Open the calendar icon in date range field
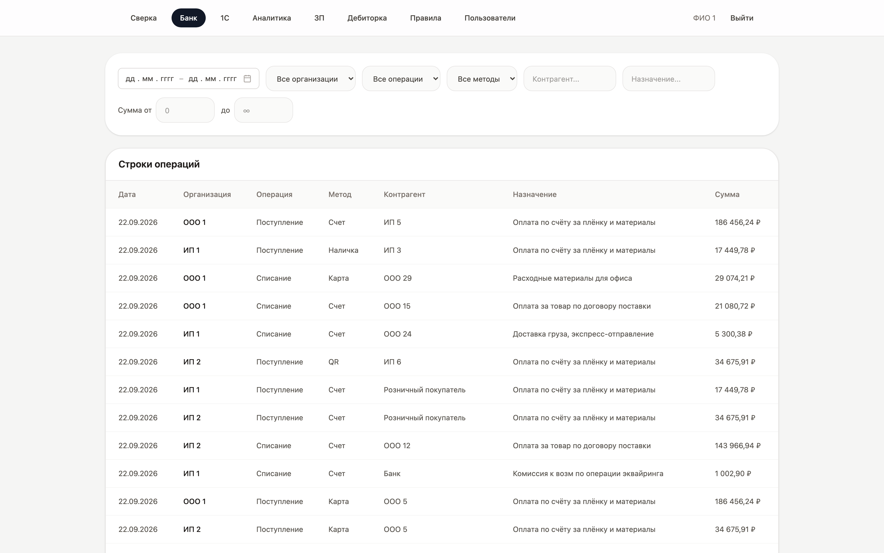The width and height of the screenshot is (884, 553). (247, 79)
